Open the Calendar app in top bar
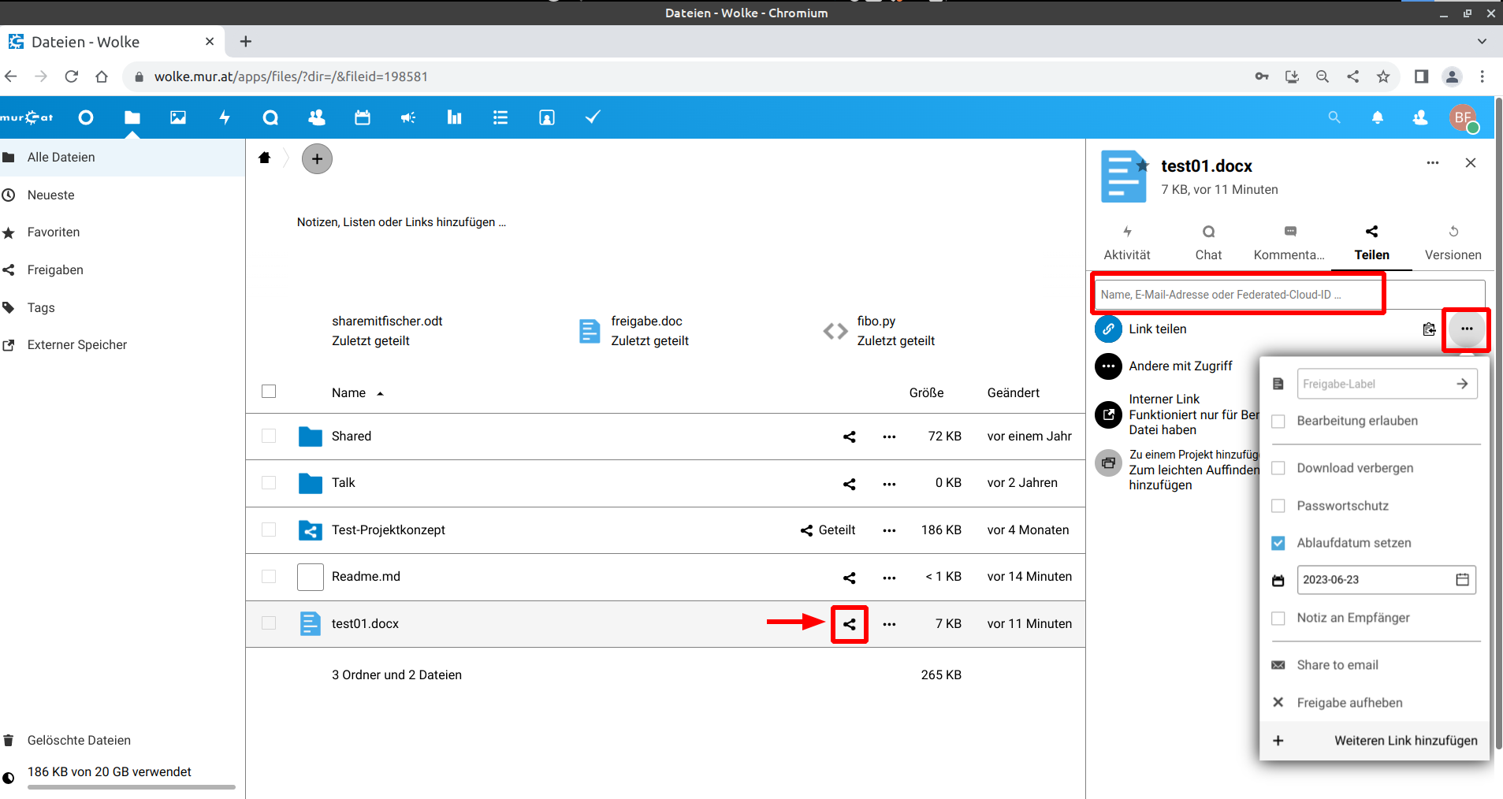The width and height of the screenshot is (1503, 799). tap(363, 117)
